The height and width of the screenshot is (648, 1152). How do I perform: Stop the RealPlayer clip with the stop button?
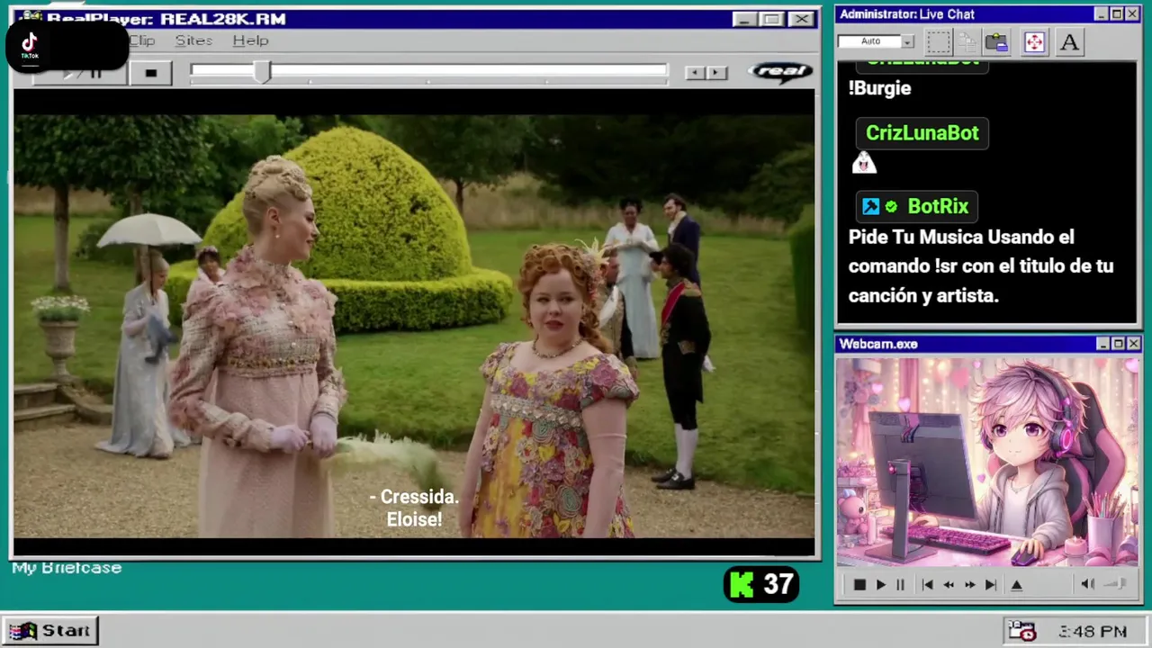(150, 73)
